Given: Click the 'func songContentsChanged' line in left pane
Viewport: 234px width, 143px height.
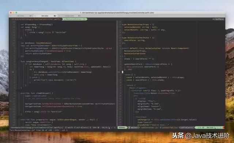Looking at the screenshot, I should coord(48,61).
